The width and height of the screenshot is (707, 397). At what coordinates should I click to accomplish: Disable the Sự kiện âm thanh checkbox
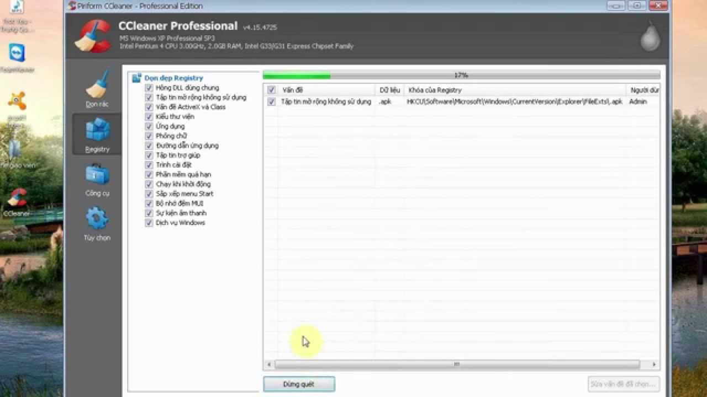(149, 213)
